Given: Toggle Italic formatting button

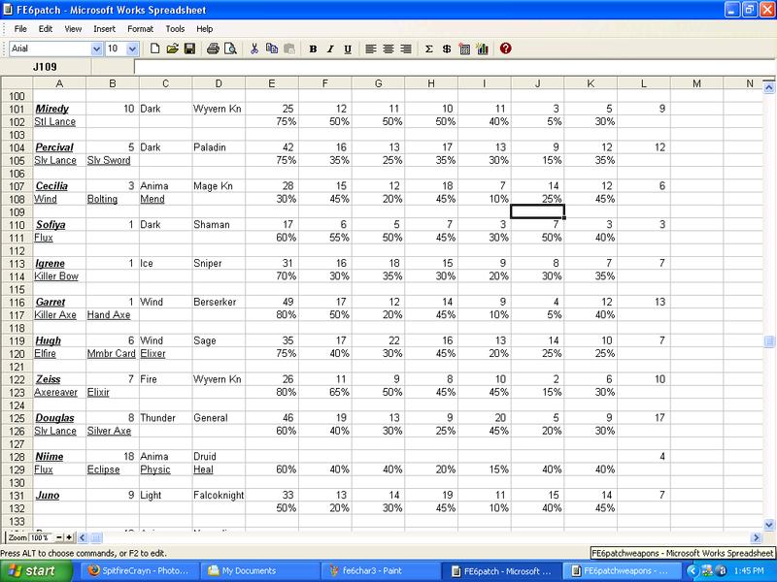Looking at the screenshot, I should point(330,48).
